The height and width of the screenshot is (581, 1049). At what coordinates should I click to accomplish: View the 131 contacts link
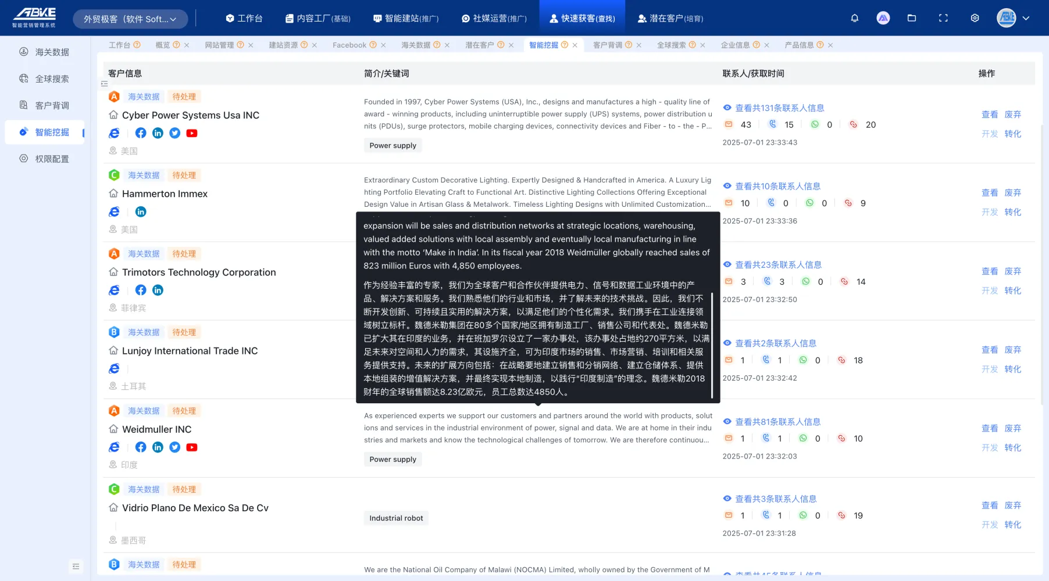click(779, 108)
